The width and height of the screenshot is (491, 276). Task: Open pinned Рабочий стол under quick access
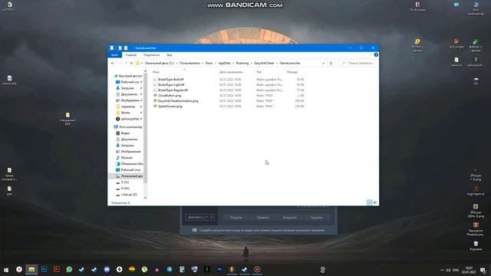(x=130, y=82)
